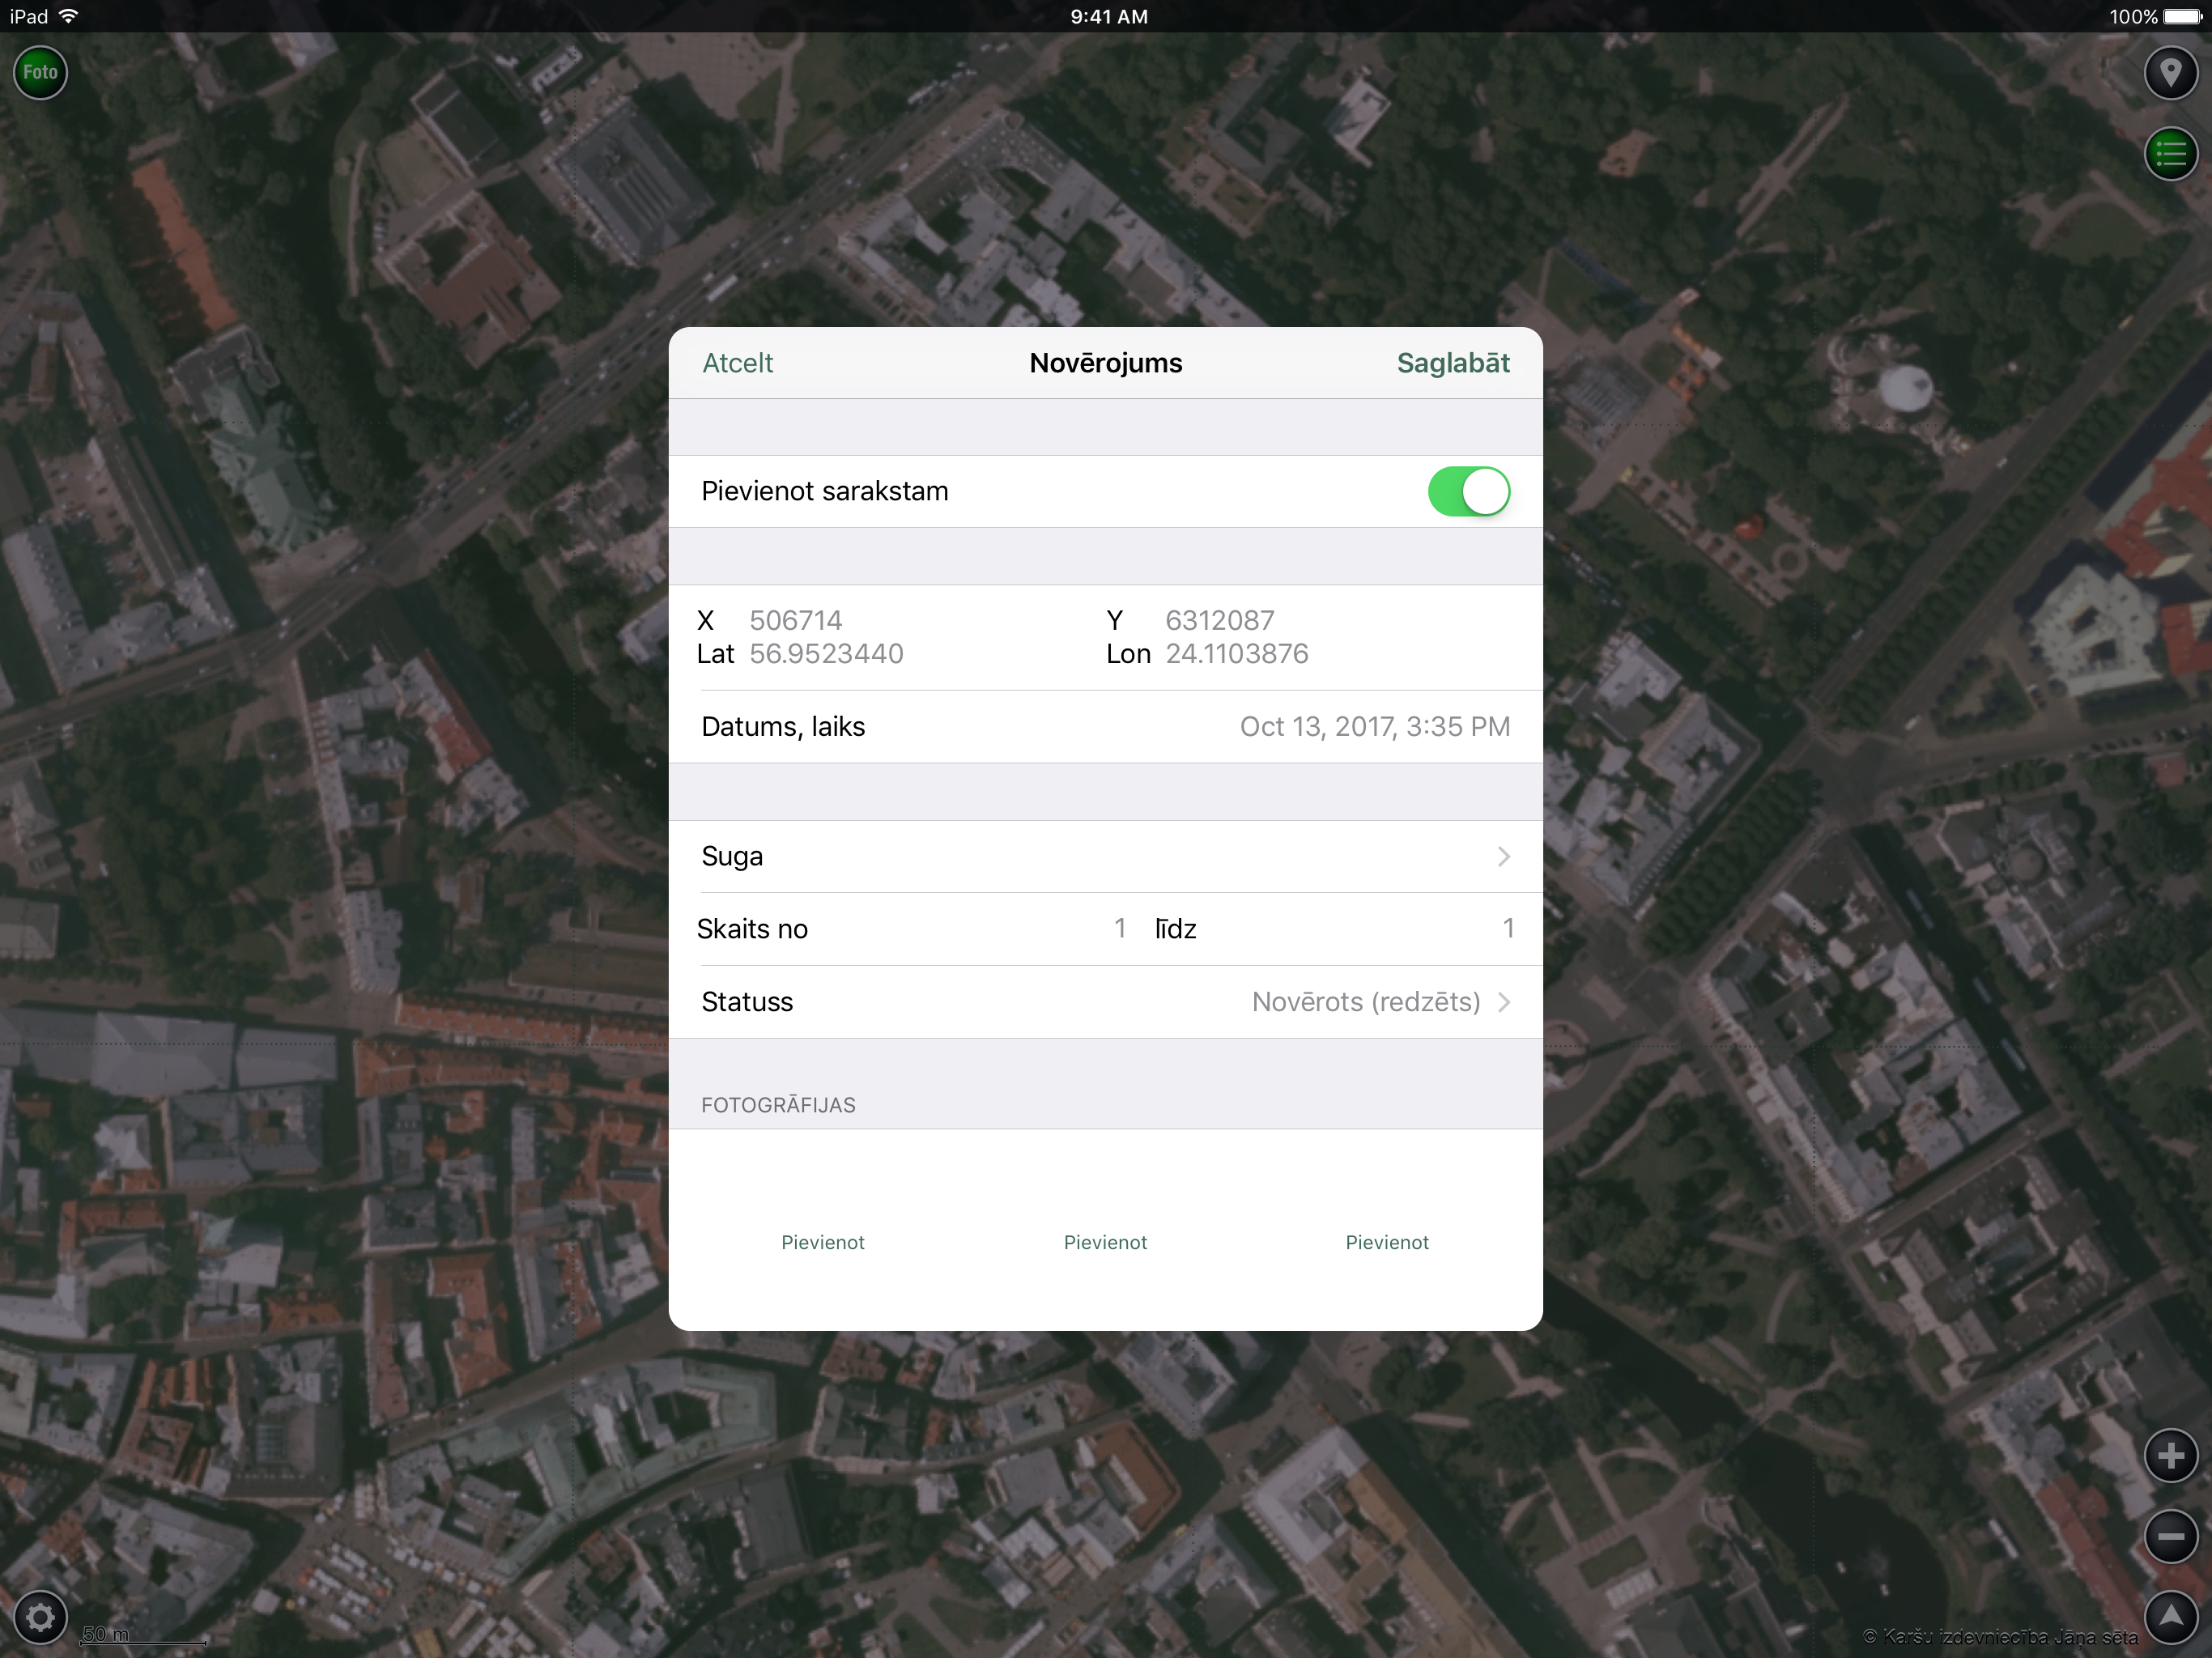The width and height of the screenshot is (2212, 1658).
Task: Tap the green Foto button
Action: pos(40,72)
